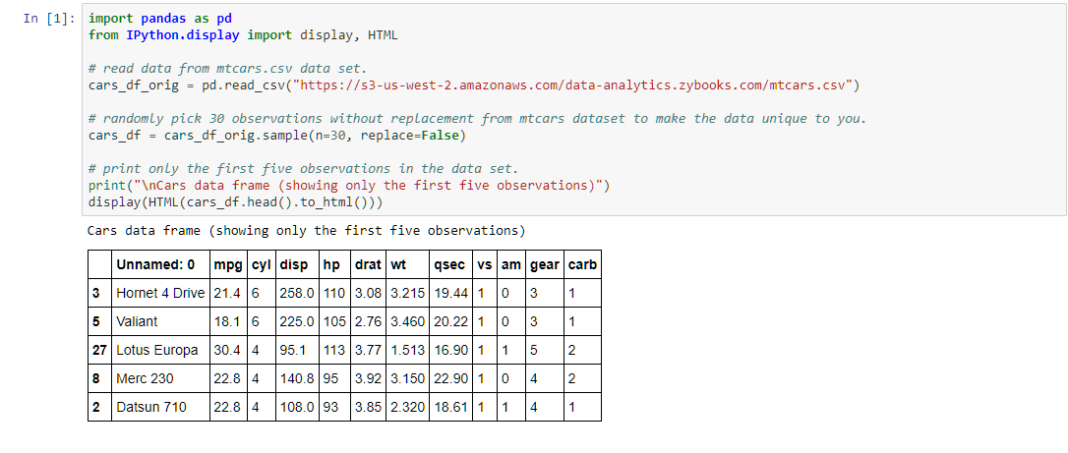Click the qsec value 19.44
The height and width of the screenshot is (453, 1068).
(451, 293)
